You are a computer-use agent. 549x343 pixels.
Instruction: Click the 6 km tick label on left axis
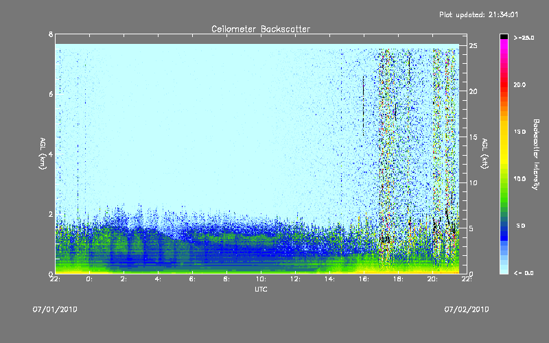51,94
